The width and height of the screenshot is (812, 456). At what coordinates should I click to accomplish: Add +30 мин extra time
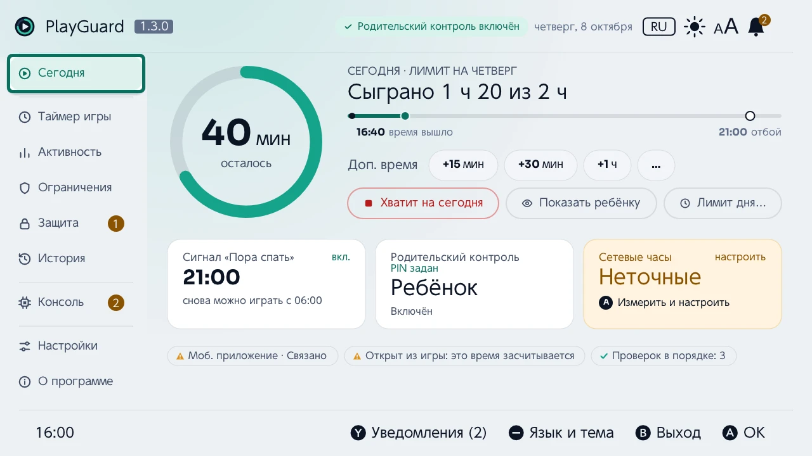coord(540,165)
